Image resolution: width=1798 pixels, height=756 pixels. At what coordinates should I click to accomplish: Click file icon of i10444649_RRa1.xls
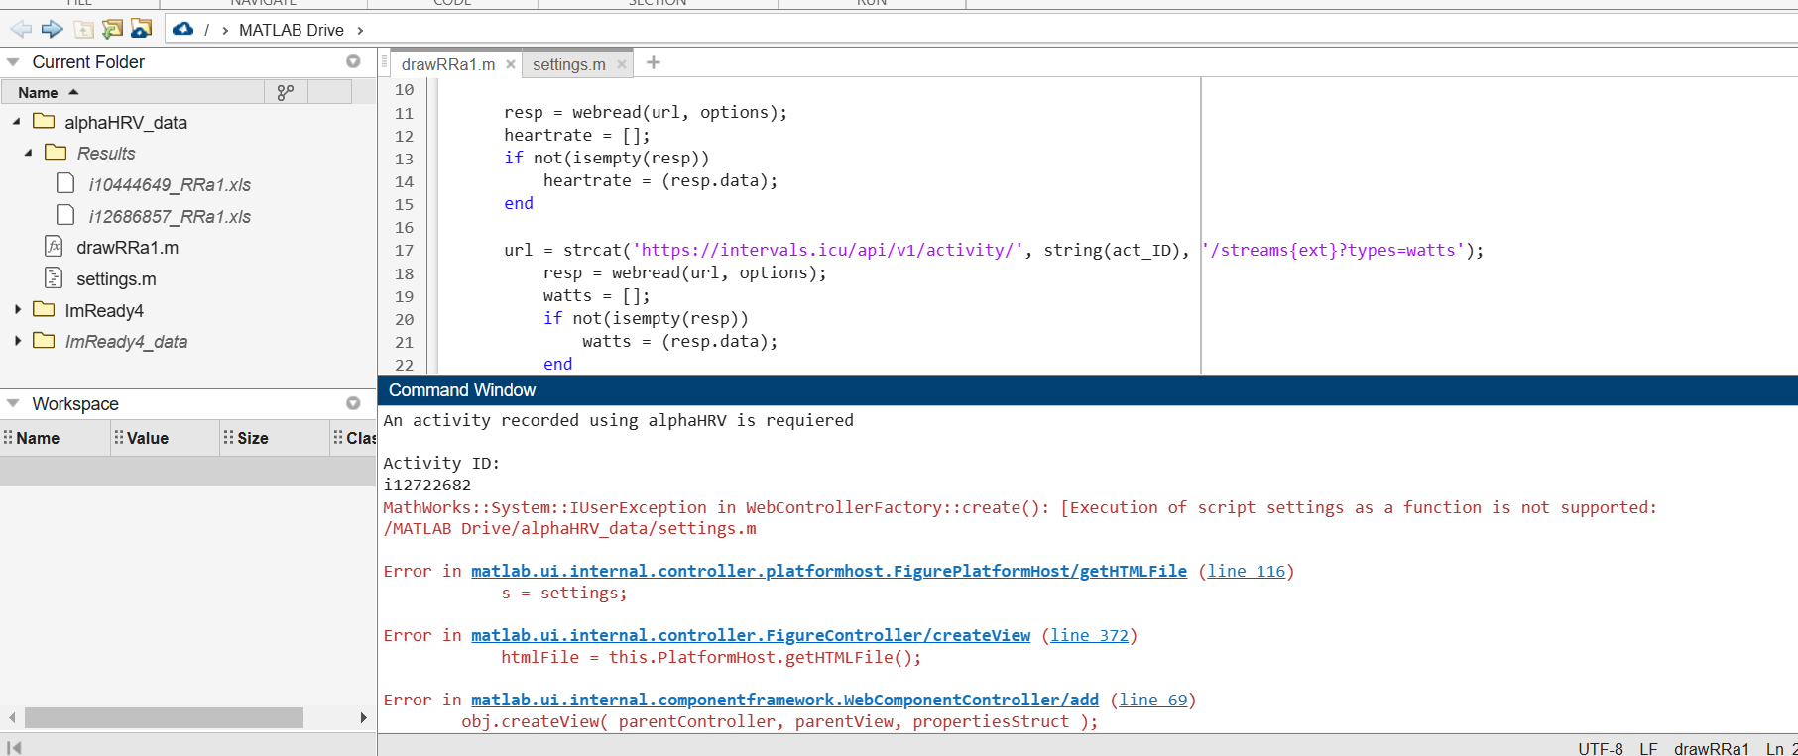(65, 183)
